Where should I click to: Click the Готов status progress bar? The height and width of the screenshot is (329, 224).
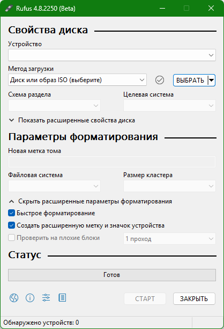point(112,275)
